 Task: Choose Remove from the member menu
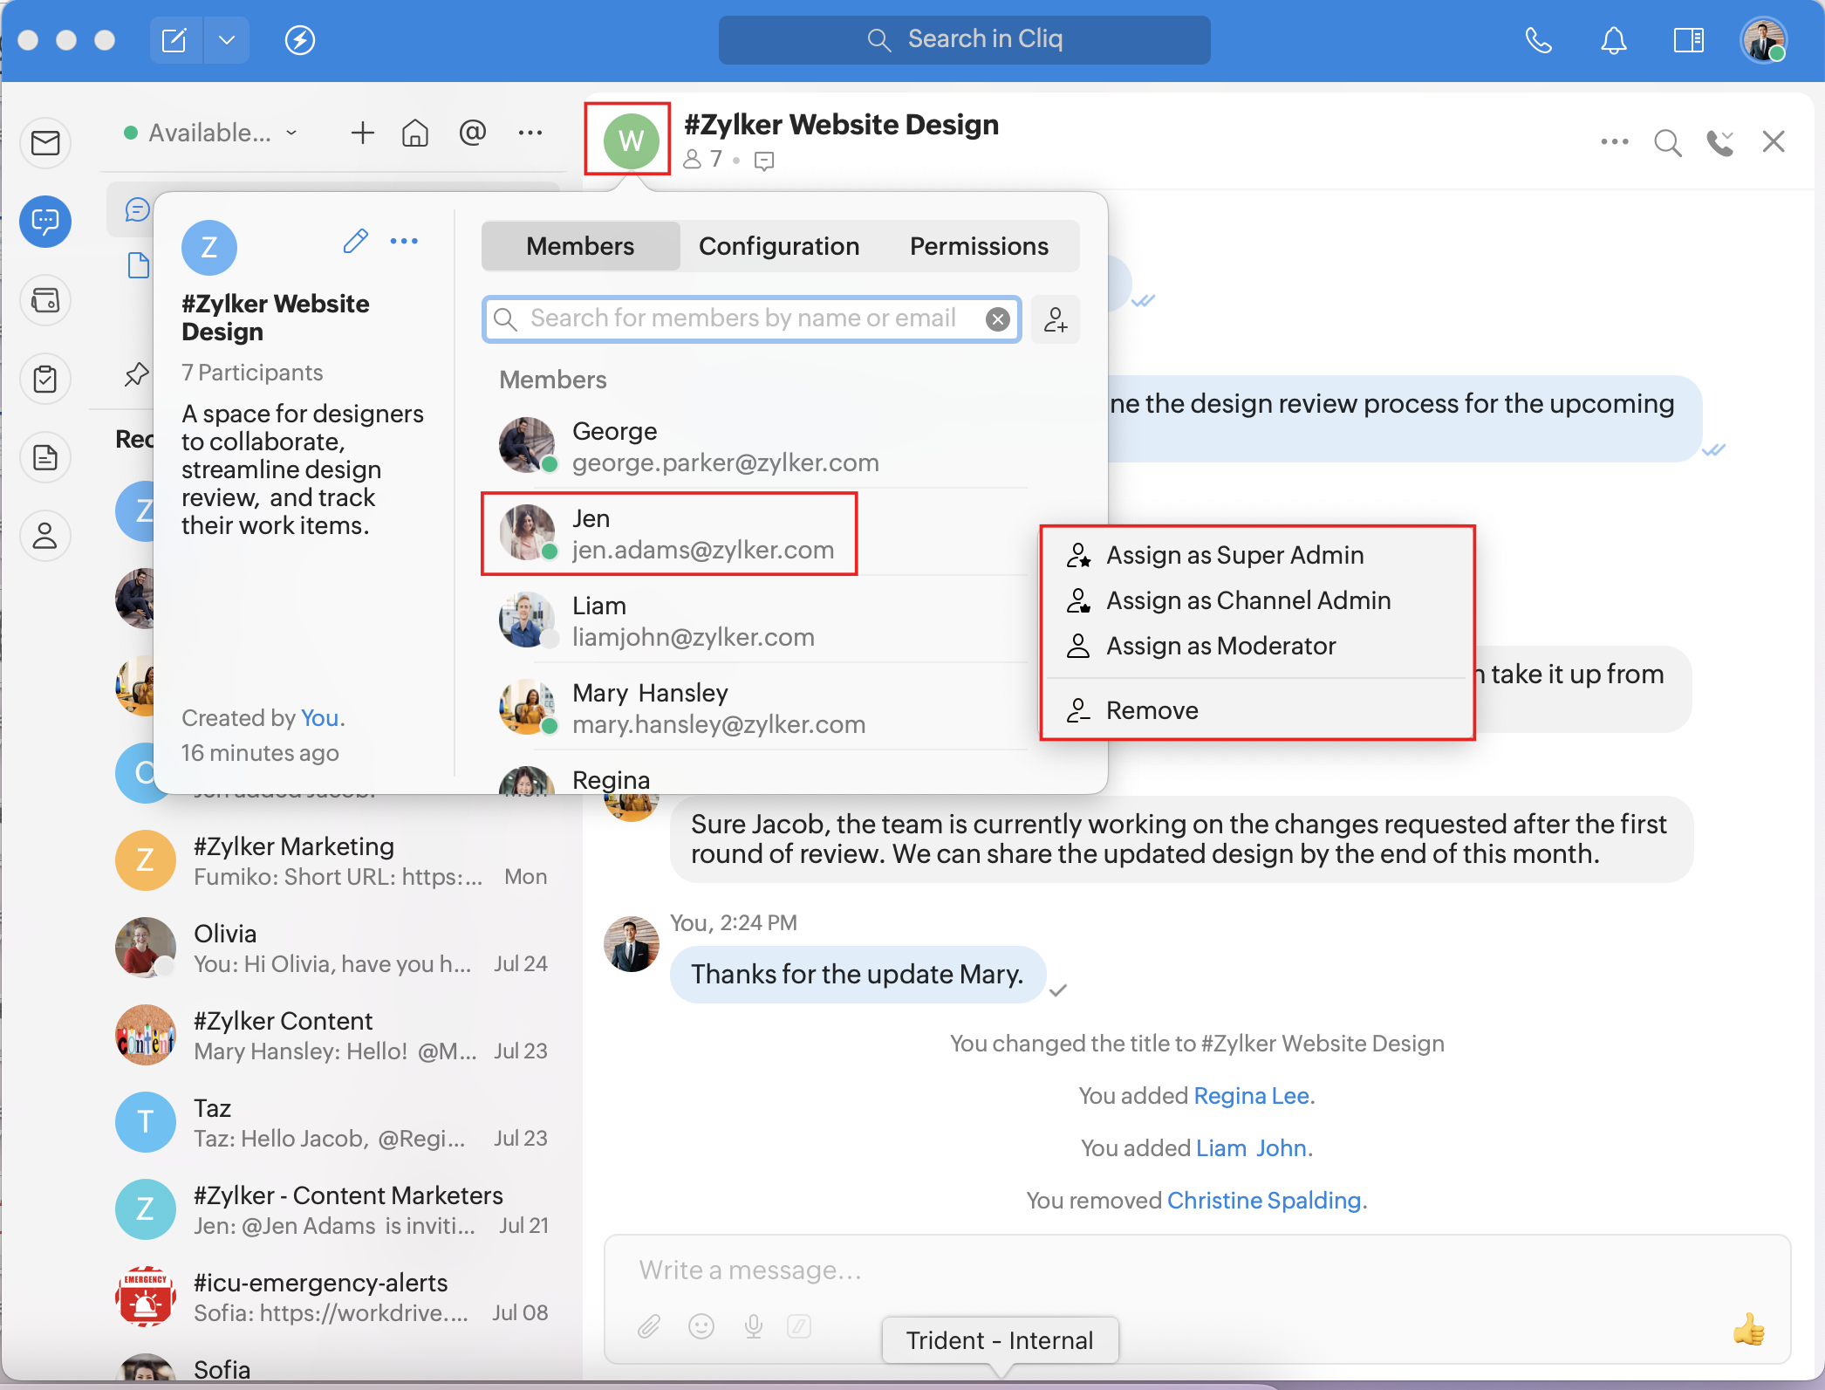pos(1152,710)
